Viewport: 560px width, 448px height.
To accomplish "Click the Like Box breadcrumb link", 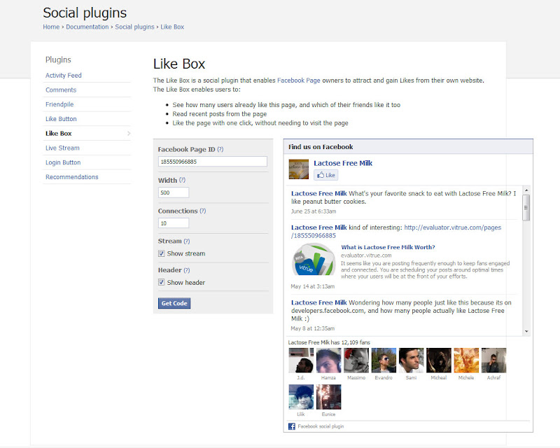I will (172, 27).
